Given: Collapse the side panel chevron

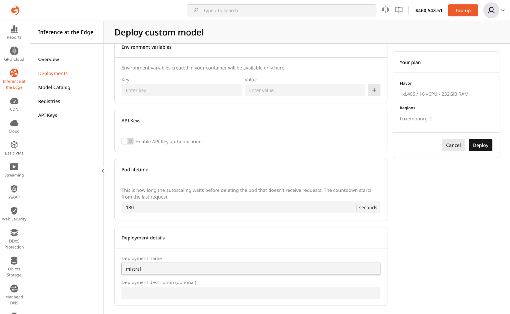Looking at the screenshot, I should pyautogui.click(x=103, y=171).
